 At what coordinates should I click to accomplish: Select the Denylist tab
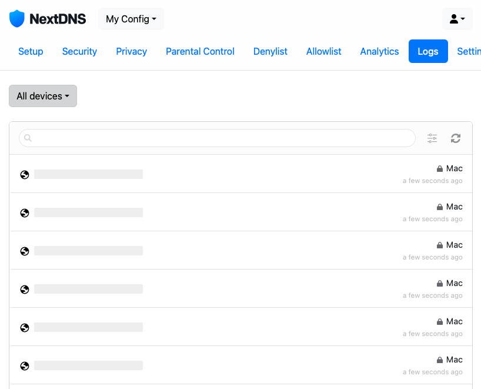click(270, 51)
